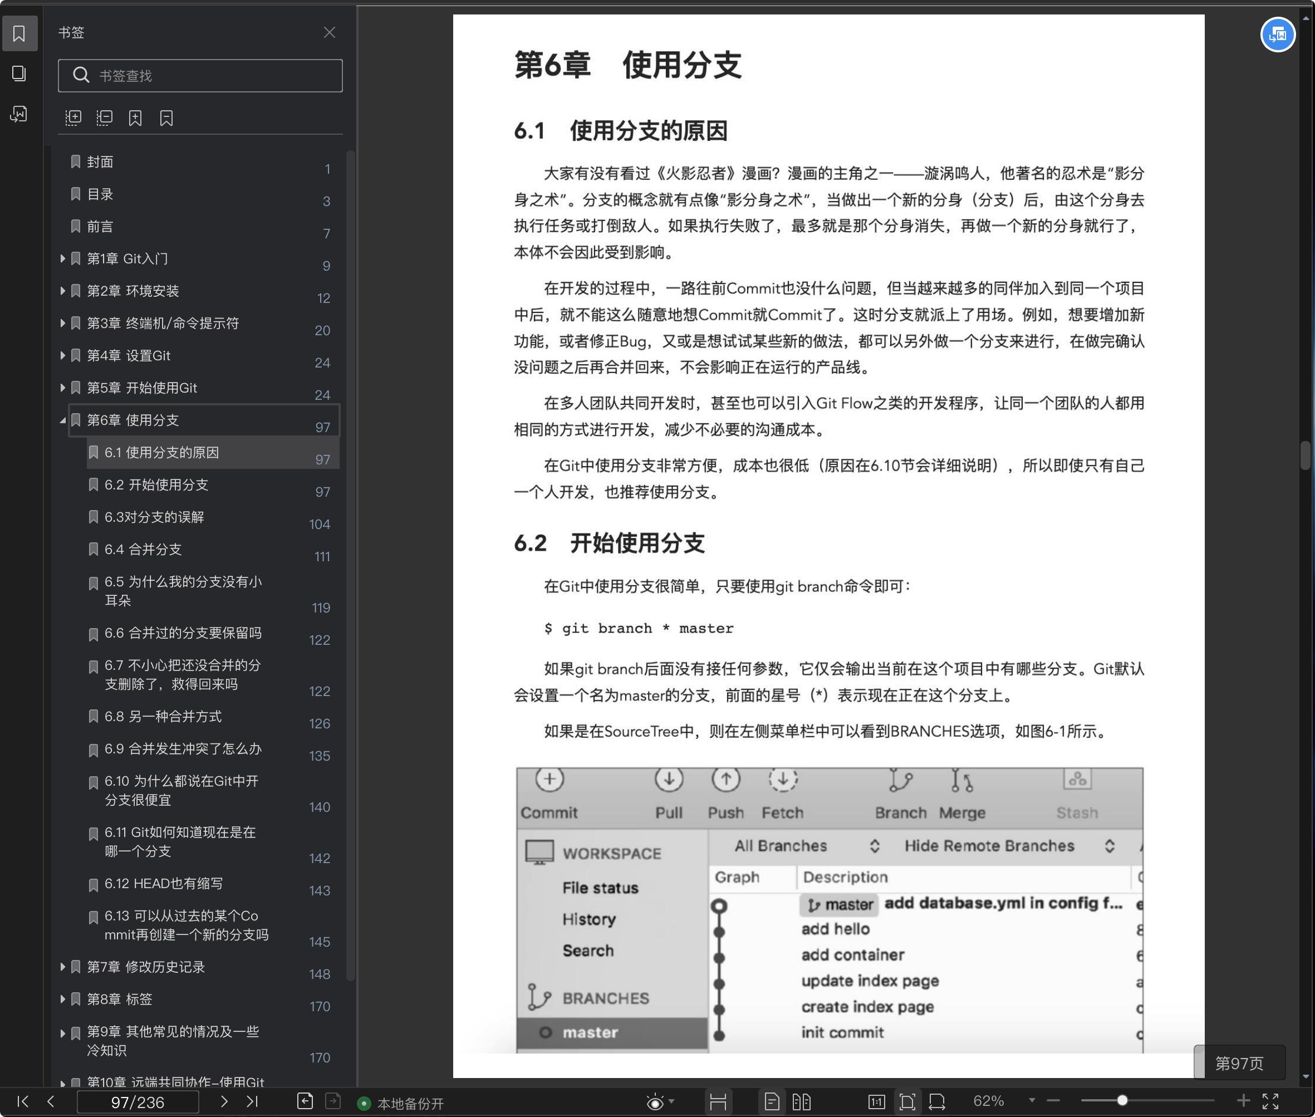Open the 目录 bookmark

[100, 194]
